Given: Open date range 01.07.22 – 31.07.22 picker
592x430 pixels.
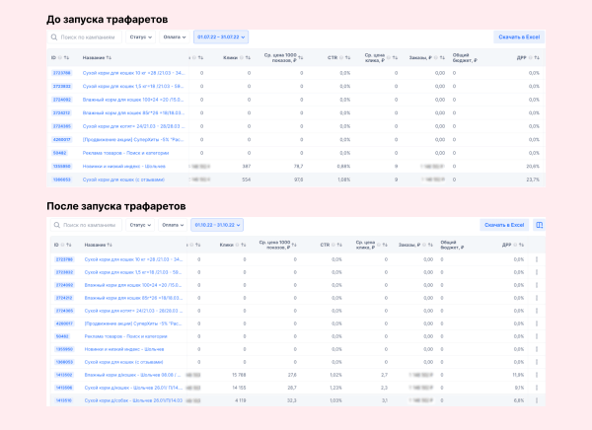Looking at the screenshot, I should (221, 37).
